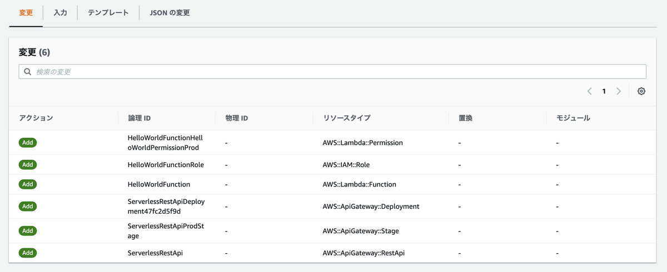Select the 変更 tab
The image size is (667, 272).
pyautogui.click(x=26, y=13)
